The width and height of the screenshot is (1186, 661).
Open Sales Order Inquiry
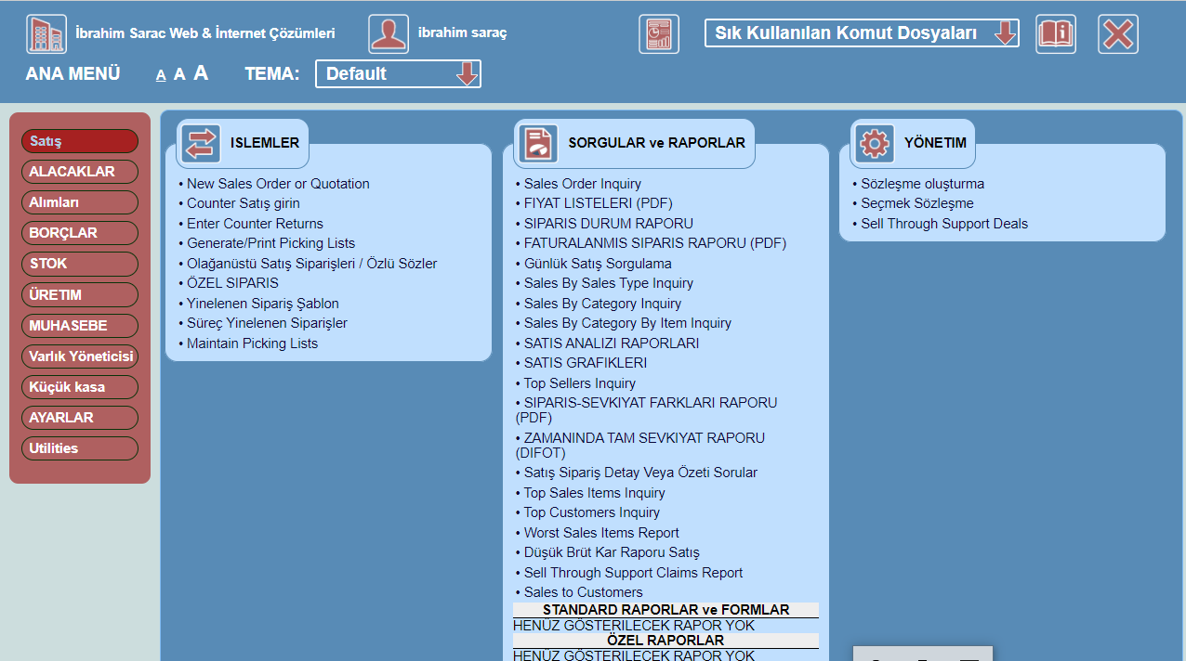click(583, 184)
